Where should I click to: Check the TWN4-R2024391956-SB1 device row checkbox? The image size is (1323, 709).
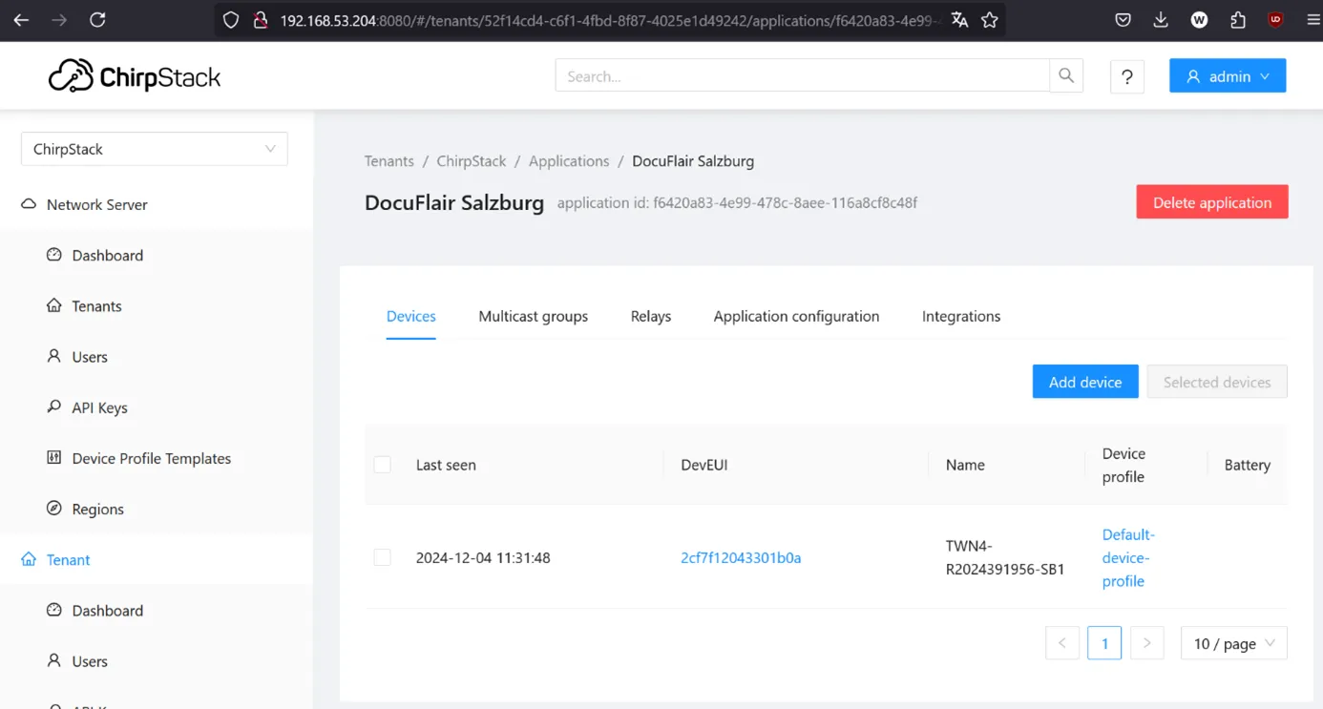click(383, 557)
